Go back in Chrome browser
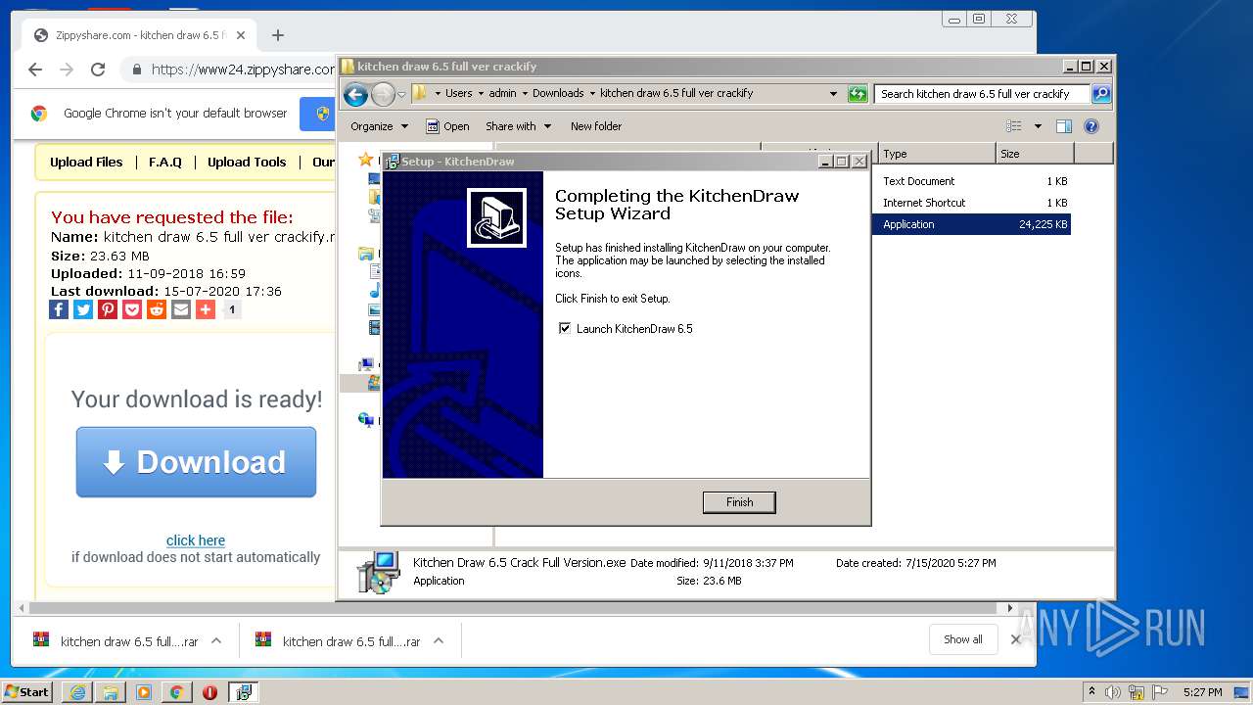The width and height of the screenshot is (1253, 705). 35,70
